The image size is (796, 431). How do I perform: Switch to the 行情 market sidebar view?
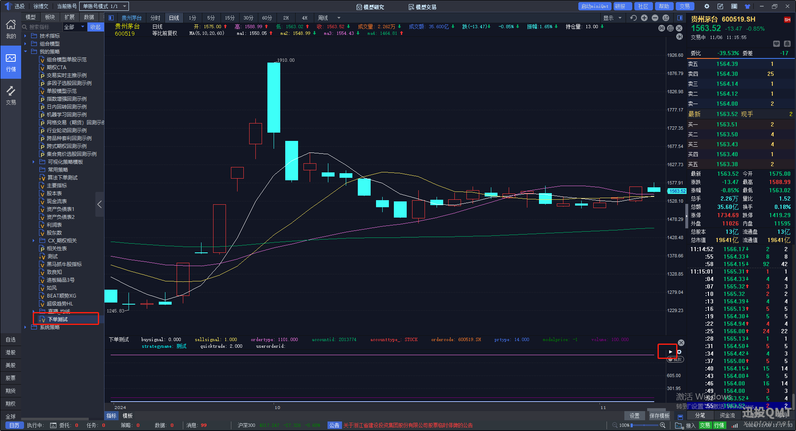[x=11, y=62]
